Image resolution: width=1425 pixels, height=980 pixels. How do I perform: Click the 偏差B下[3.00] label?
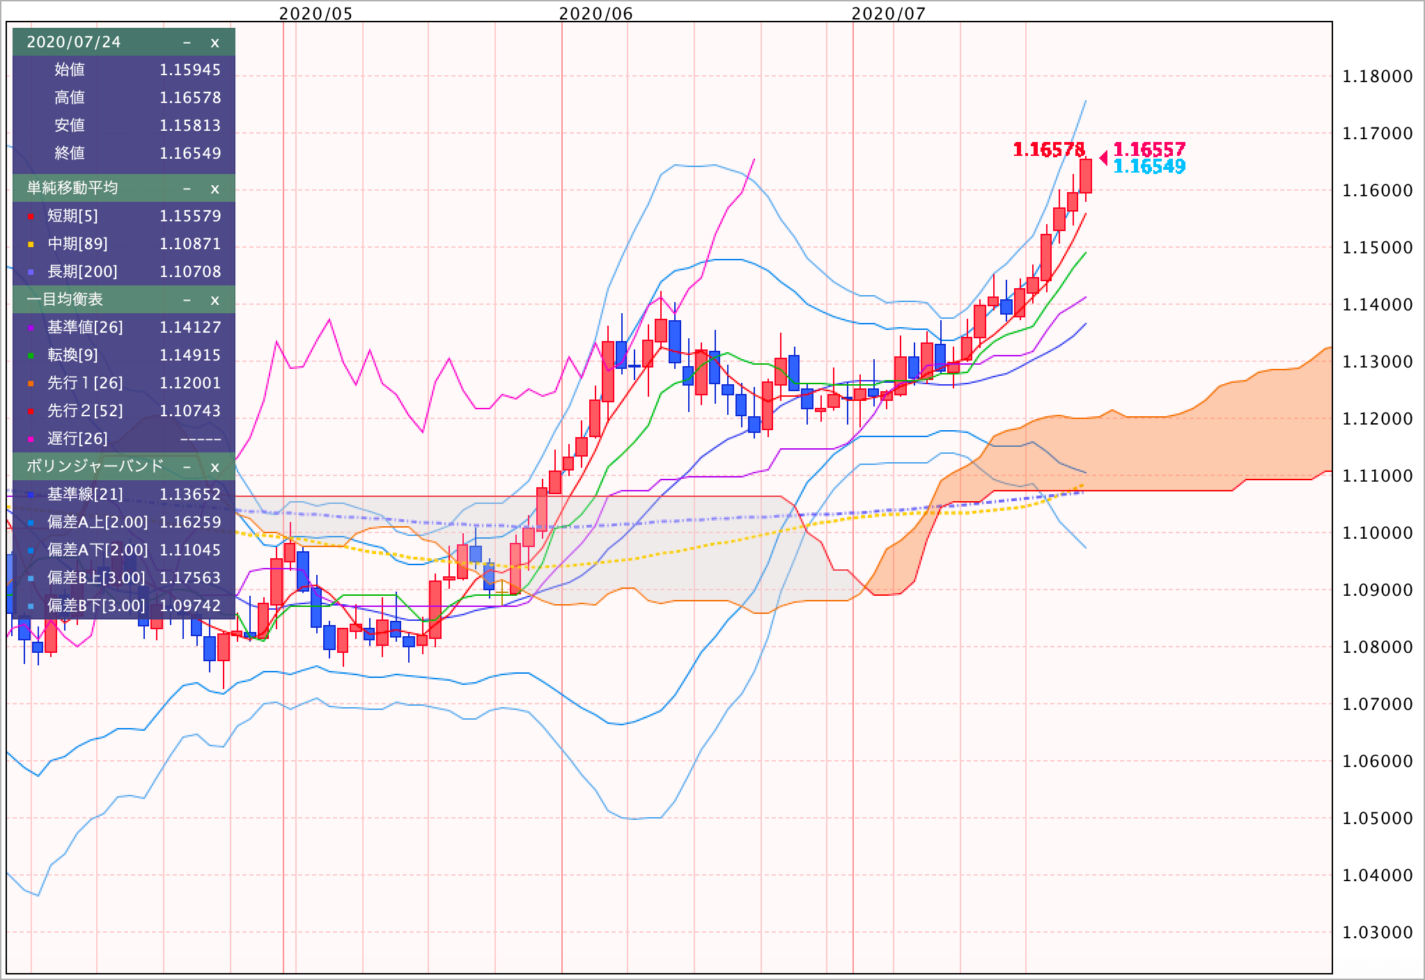pos(97,606)
